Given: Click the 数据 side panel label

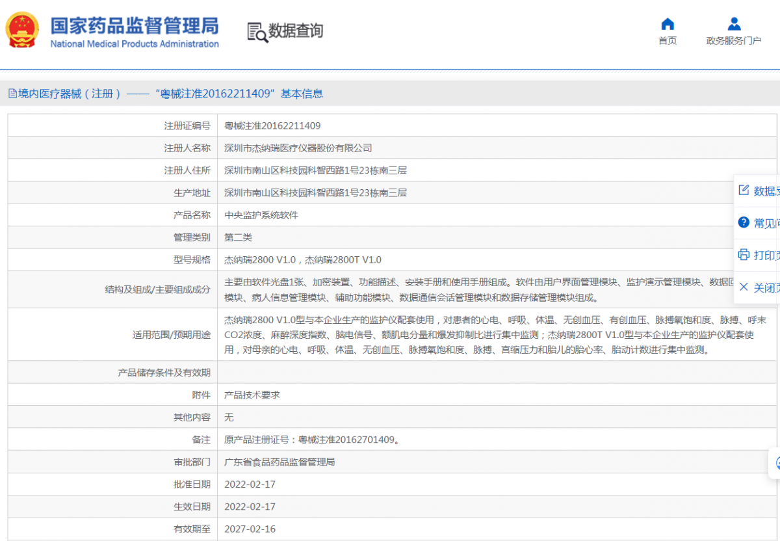Looking at the screenshot, I should pyautogui.click(x=766, y=191).
